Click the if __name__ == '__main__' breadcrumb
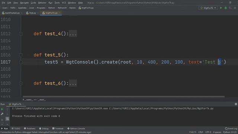Viewport: 238px width, 134px height. pyautogui.click(x=35, y=100)
